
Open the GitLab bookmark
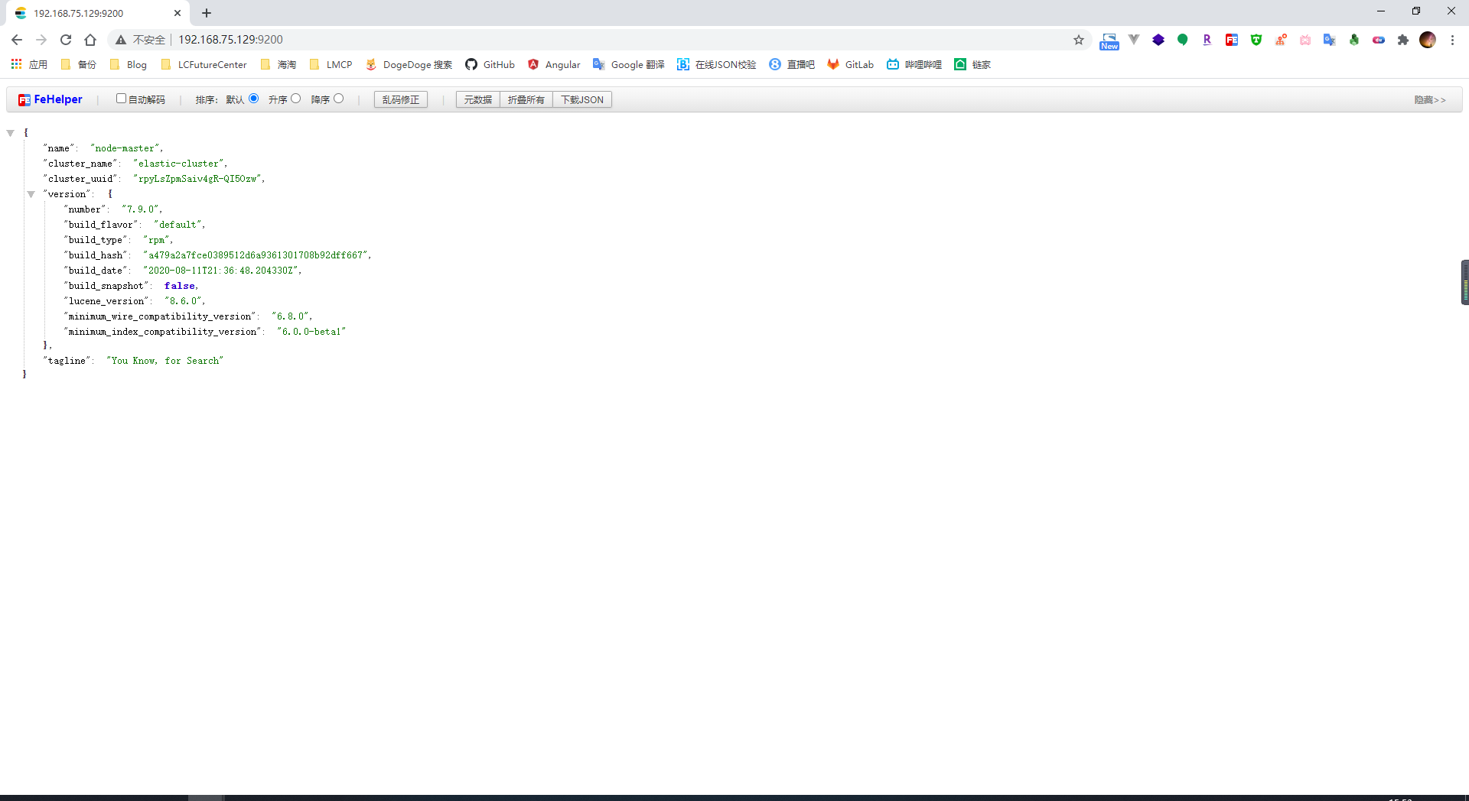tap(851, 64)
